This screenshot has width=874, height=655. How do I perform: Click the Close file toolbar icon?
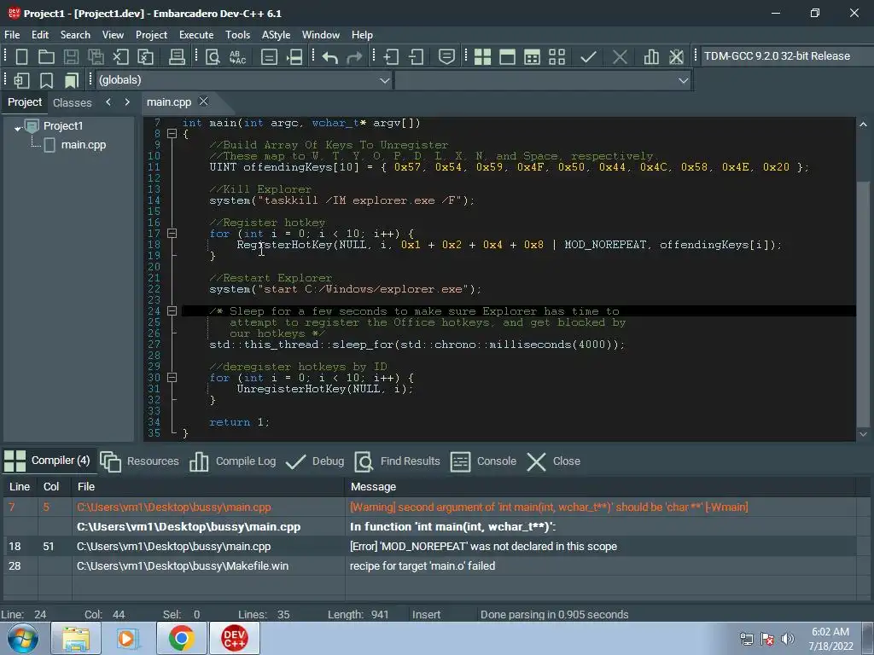click(x=120, y=57)
